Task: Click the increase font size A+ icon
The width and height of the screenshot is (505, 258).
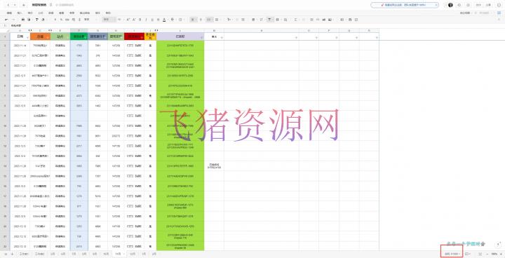Action: pyautogui.click(x=128, y=20)
